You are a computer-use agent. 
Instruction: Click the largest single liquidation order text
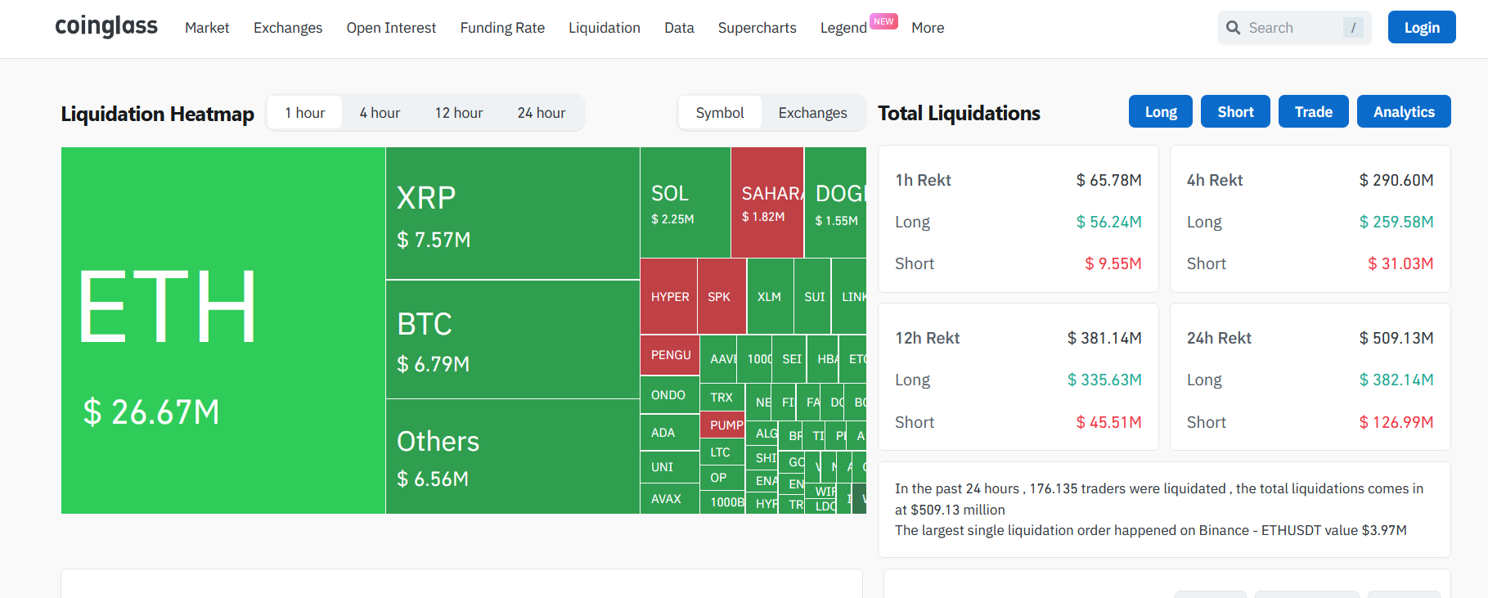tap(1151, 530)
